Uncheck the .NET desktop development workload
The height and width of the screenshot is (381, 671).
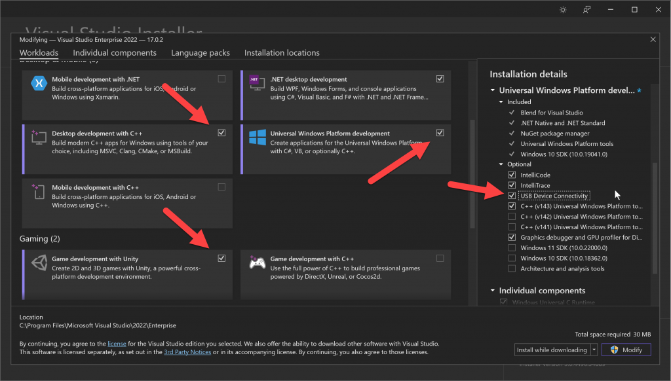[440, 79]
